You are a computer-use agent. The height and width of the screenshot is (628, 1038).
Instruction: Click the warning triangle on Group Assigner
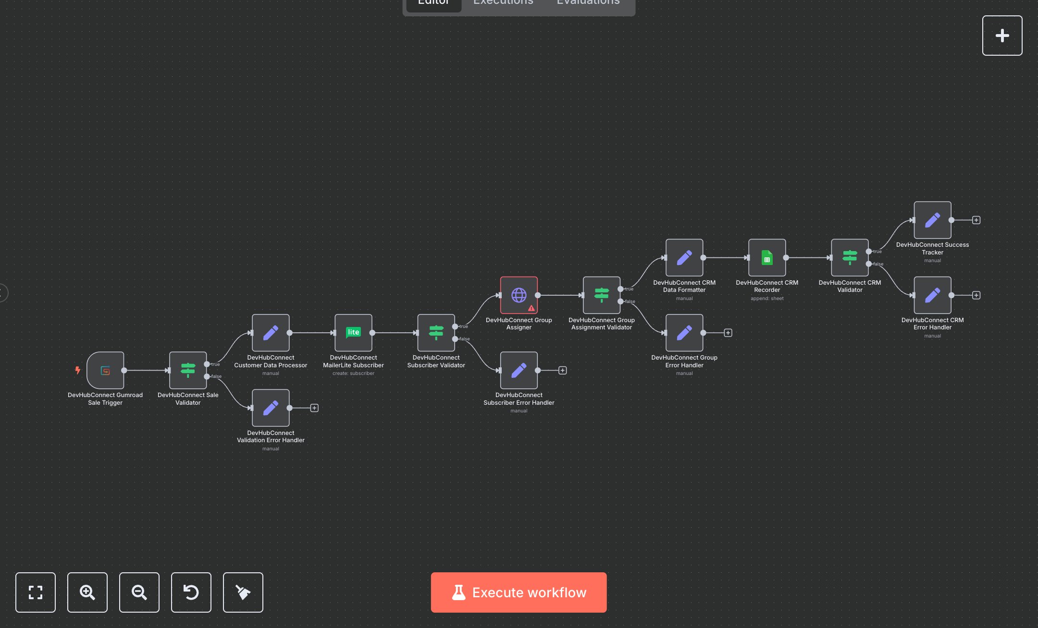click(531, 308)
